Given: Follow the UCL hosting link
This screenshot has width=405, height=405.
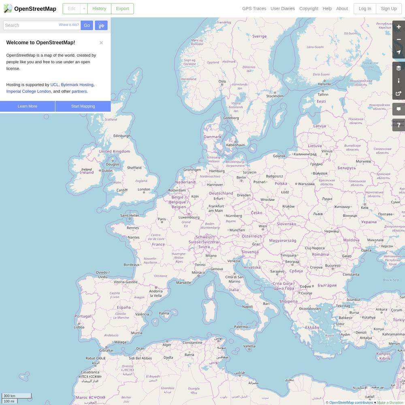Looking at the screenshot, I should pyautogui.click(x=55, y=85).
